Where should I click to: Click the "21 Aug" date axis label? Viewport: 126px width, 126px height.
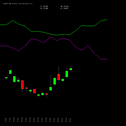tap(26, 120)
